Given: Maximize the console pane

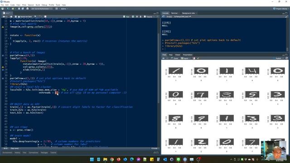Looking at the screenshot, I should point(286,13).
